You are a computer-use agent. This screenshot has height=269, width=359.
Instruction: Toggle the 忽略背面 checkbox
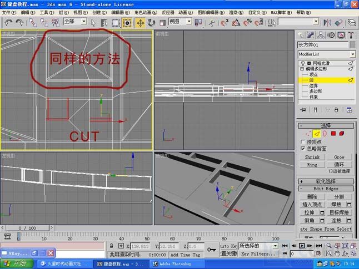303,149
